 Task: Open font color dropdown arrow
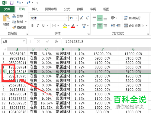click(77, 26)
